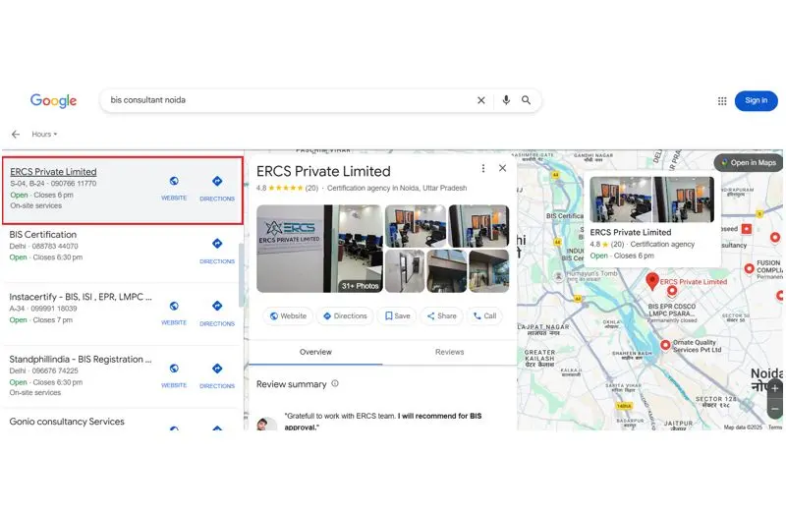Click the Sign in button
Screen dimensions: 786x513
pos(756,100)
